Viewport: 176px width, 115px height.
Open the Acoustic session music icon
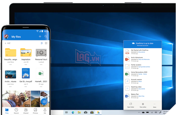(x=127, y=81)
